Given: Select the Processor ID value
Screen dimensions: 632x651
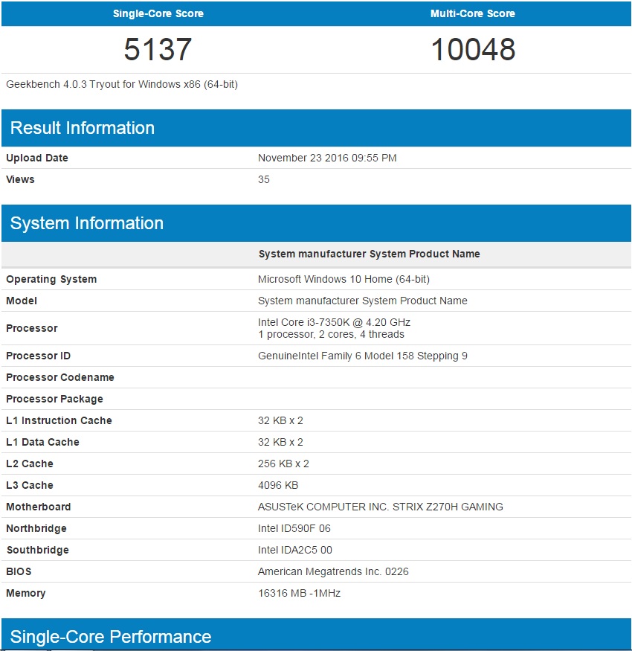Looking at the screenshot, I should click(x=362, y=356).
